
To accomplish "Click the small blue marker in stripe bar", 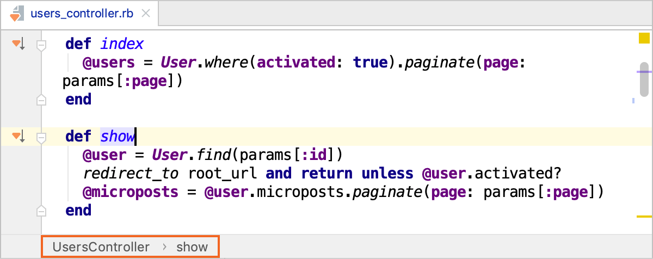I will point(633,101).
